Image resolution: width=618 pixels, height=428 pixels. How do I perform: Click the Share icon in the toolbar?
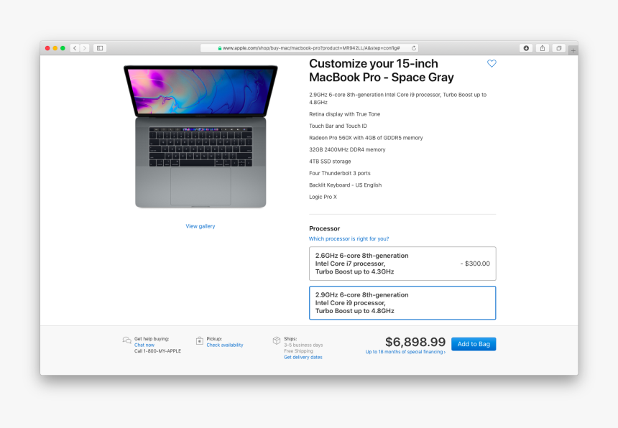pos(543,48)
